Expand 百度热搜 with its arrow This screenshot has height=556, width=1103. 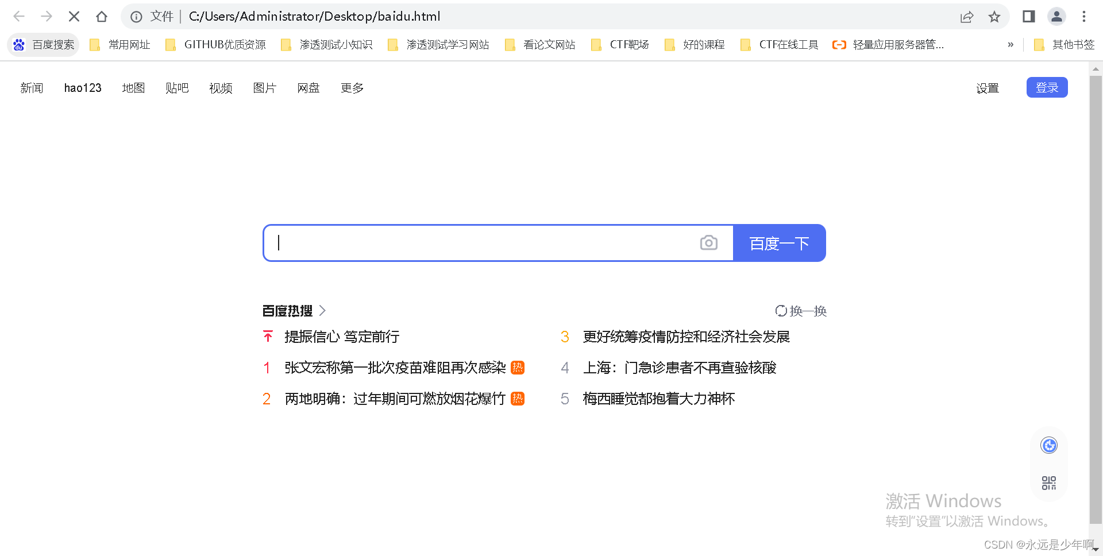tap(322, 311)
